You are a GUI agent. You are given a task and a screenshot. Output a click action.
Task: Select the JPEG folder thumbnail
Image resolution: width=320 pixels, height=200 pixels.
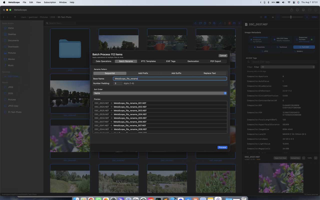(x=70, y=48)
